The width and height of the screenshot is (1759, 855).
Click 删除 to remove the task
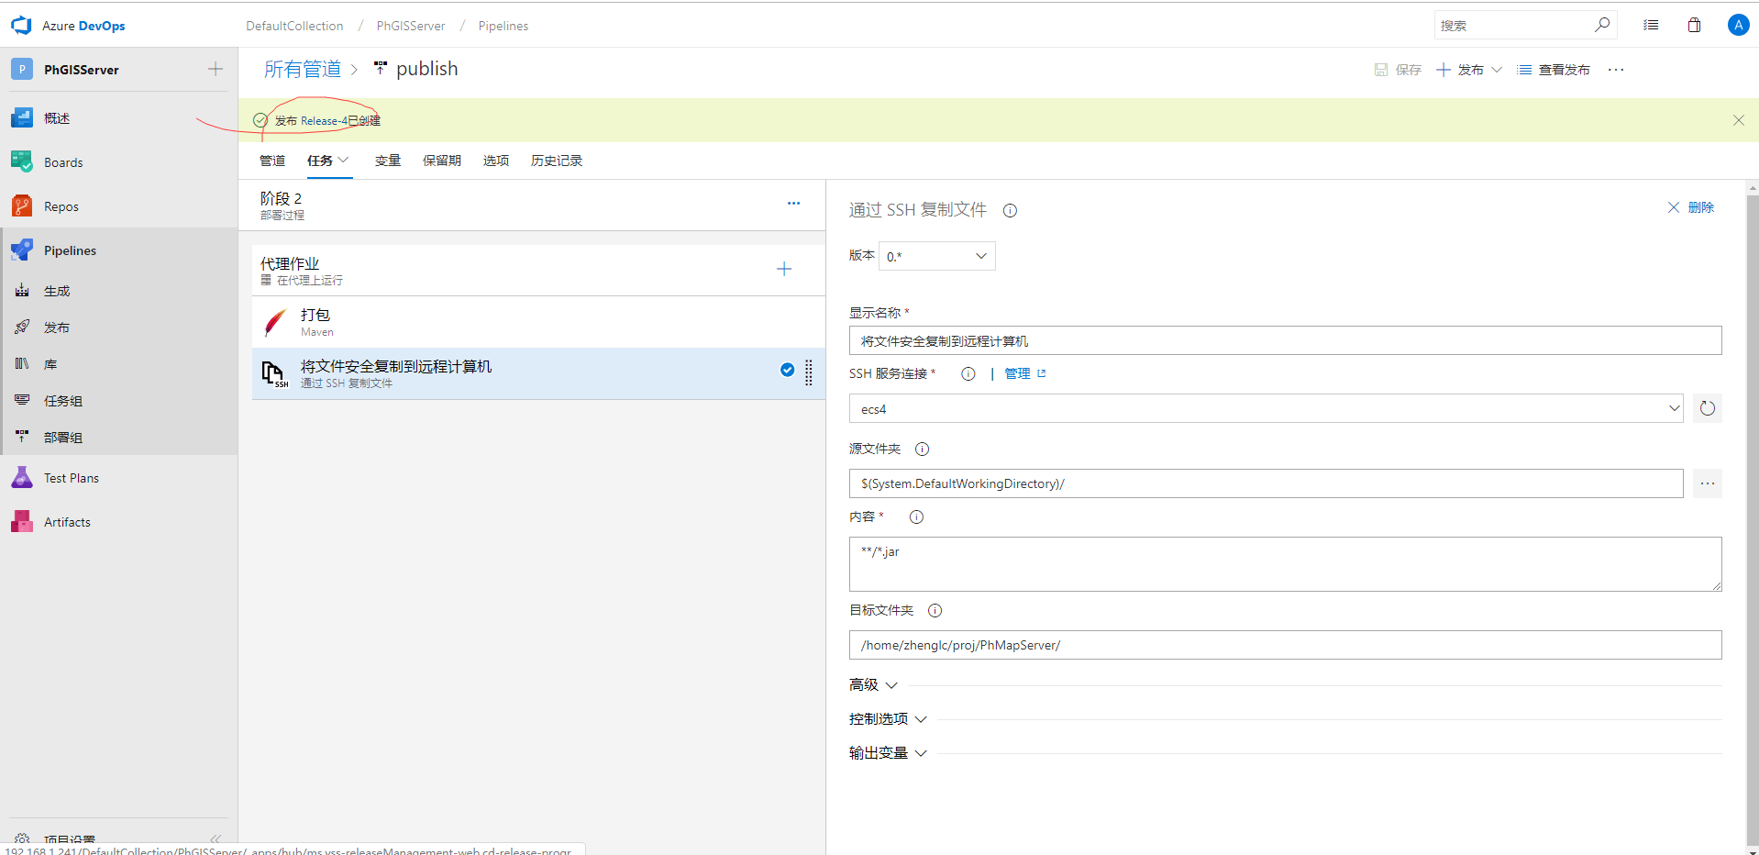1690,207
